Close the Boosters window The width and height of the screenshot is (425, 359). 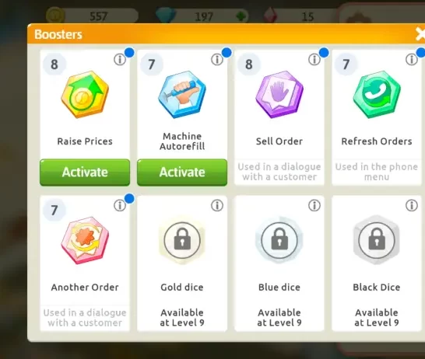pyautogui.click(x=420, y=34)
